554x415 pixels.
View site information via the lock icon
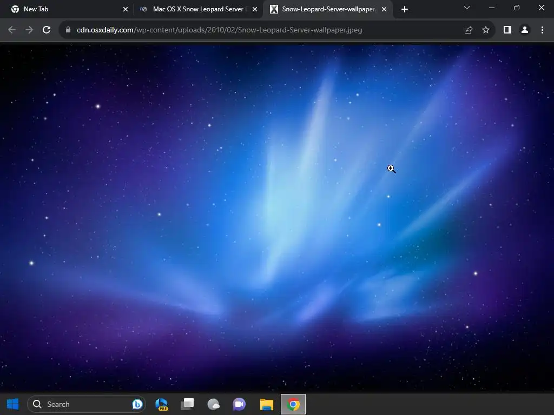pos(68,30)
